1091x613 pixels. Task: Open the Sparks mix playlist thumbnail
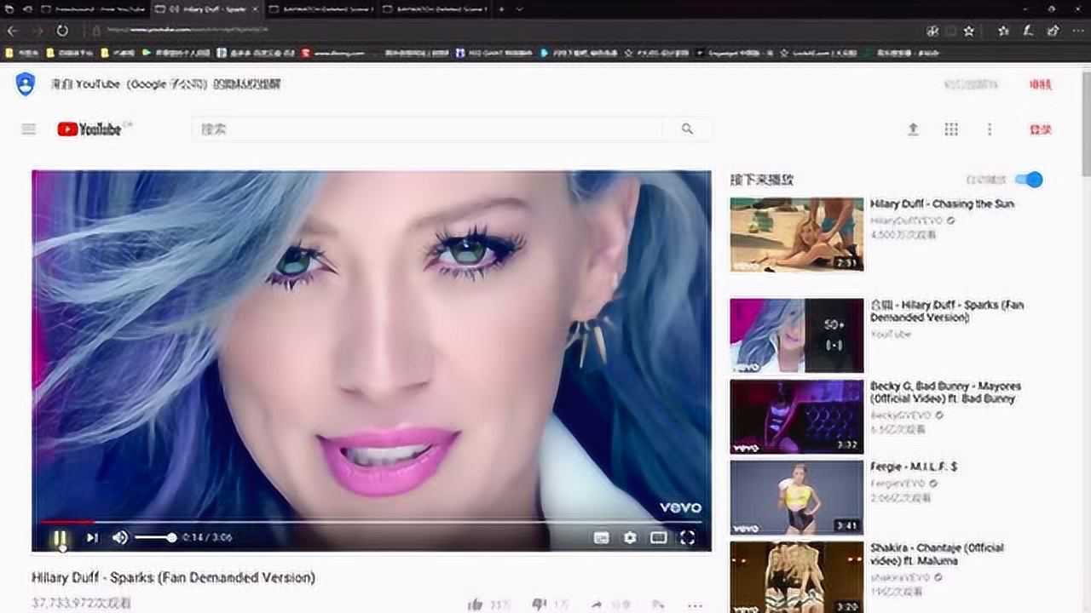click(796, 335)
